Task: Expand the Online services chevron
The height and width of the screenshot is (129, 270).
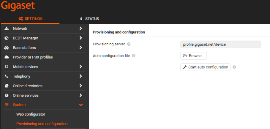Action: point(81,95)
